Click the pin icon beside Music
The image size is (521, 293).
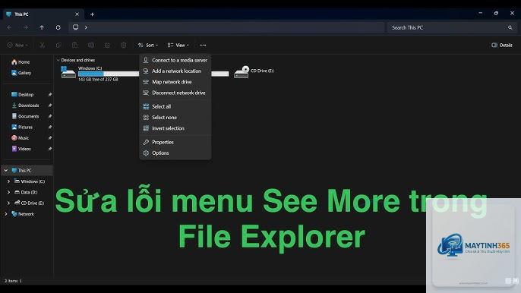pos(50,138)
